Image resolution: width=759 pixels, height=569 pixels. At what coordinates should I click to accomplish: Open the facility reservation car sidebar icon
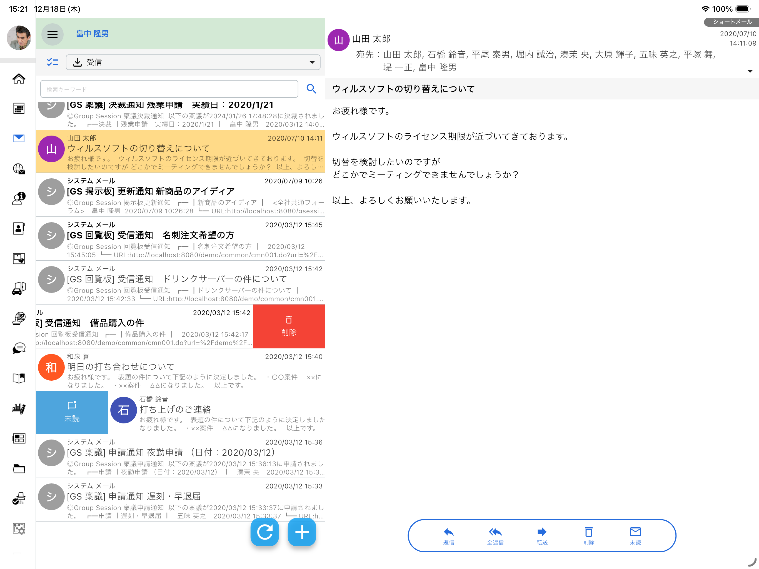tap(19, 288)
